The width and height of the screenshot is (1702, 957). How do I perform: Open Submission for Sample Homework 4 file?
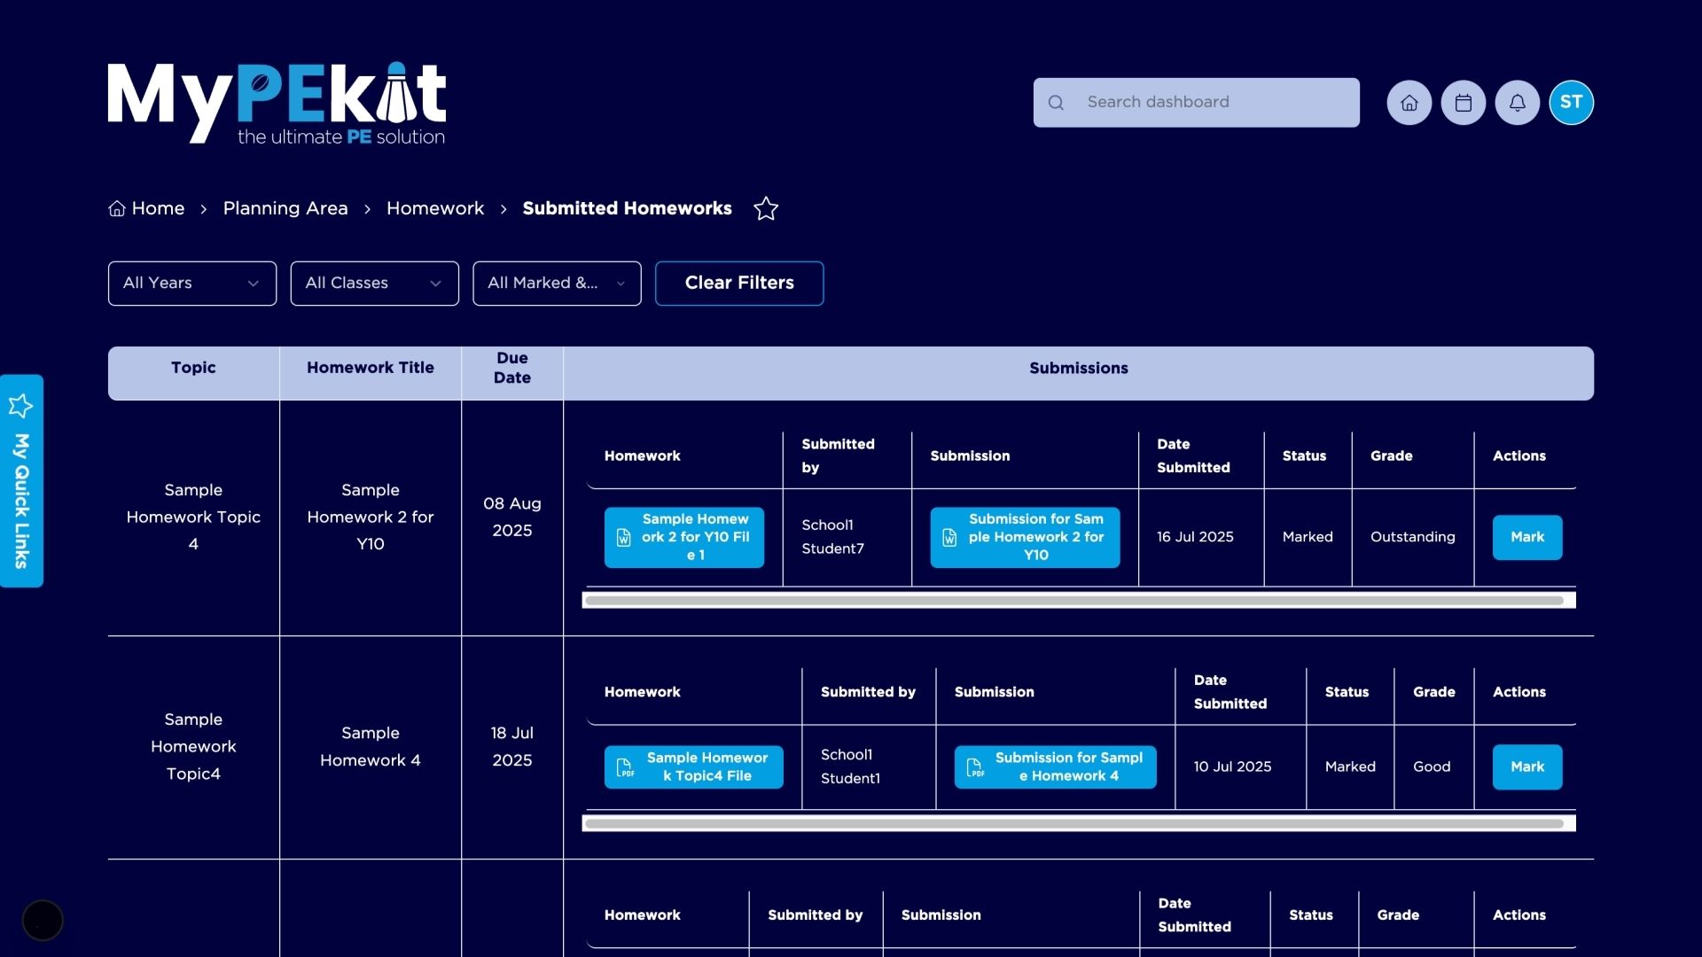[1055, 766]
